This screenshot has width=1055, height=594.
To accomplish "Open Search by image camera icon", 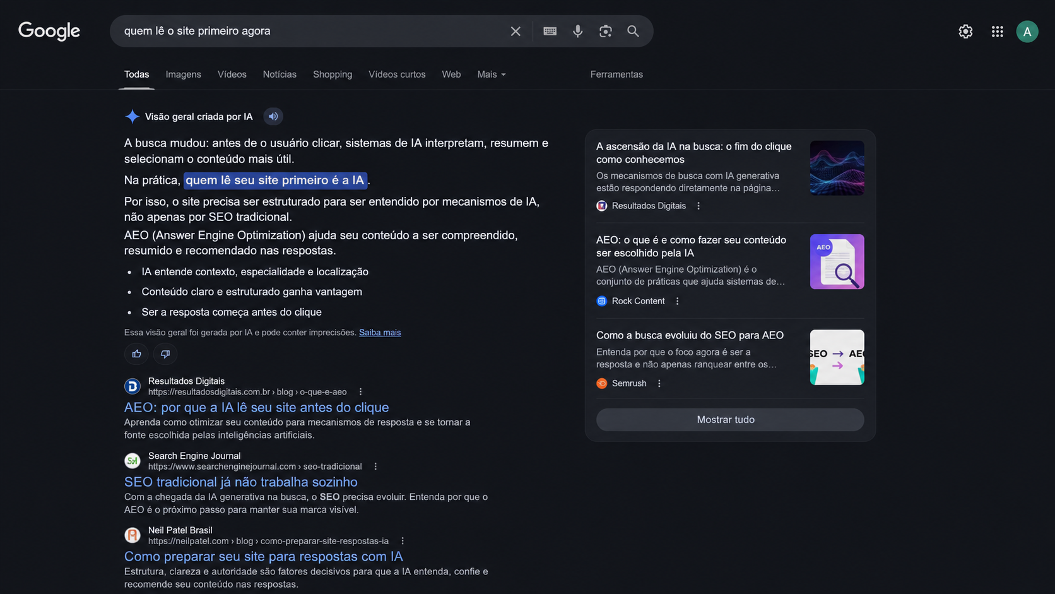I will 605,31.
